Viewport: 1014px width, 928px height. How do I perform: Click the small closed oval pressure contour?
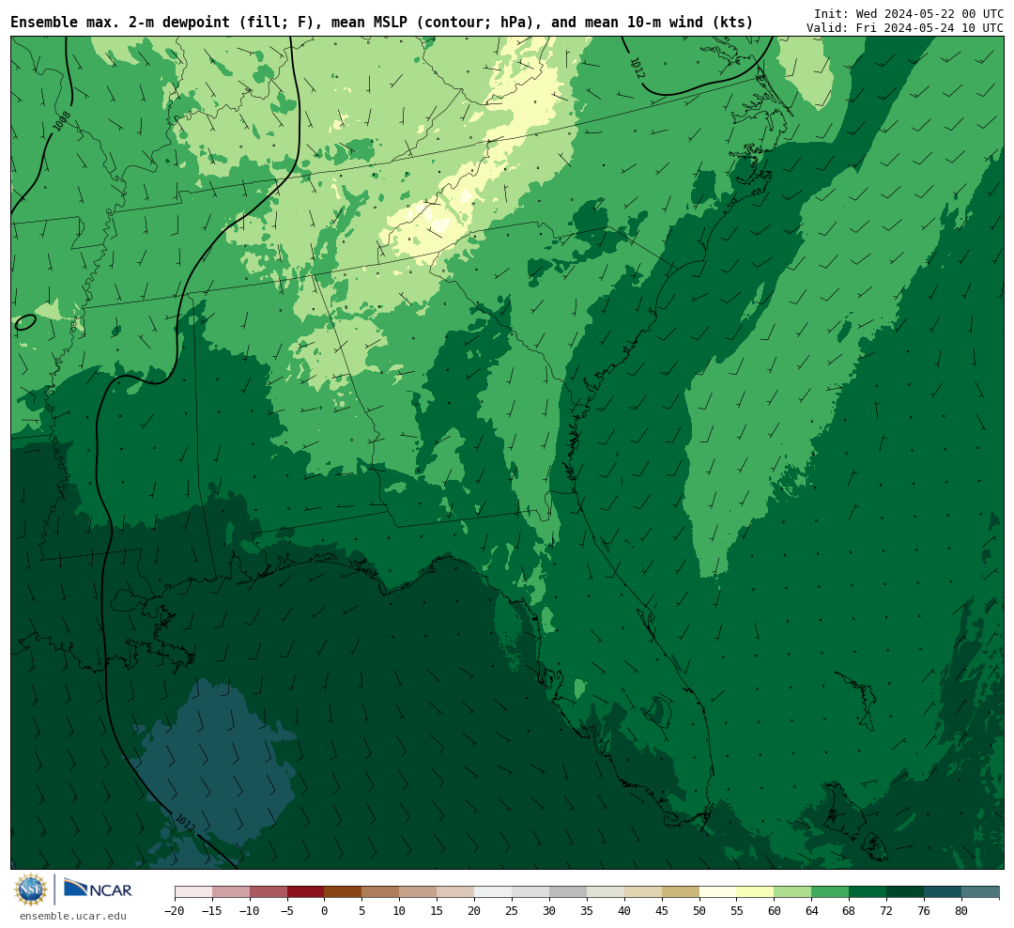pos(25,321)
